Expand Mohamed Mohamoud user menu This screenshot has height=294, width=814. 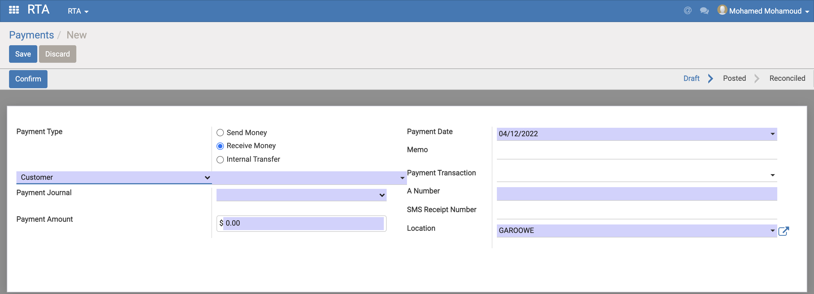click(769, 11)
